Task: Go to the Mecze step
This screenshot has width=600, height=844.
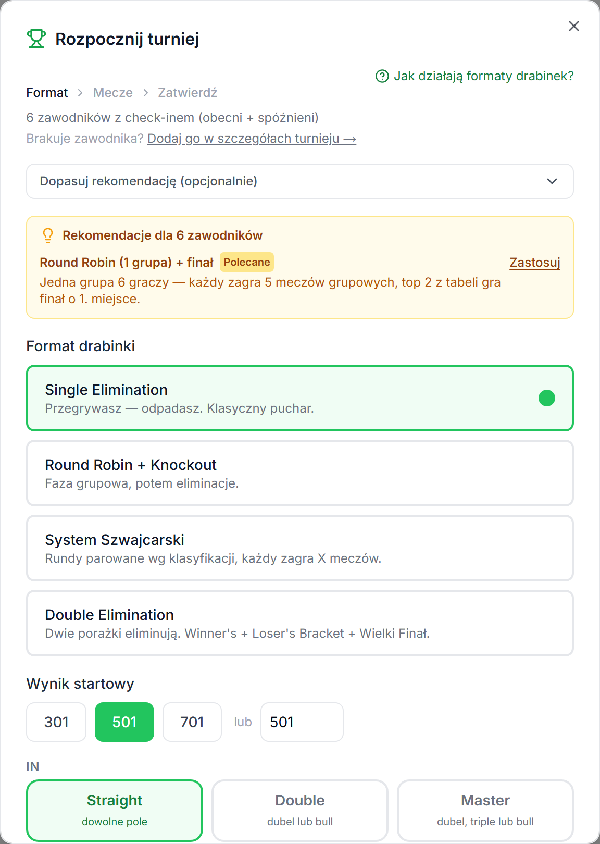Action: [x=113, y=93]
